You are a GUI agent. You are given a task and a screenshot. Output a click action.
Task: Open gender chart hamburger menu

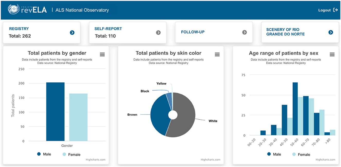[102, 54]
